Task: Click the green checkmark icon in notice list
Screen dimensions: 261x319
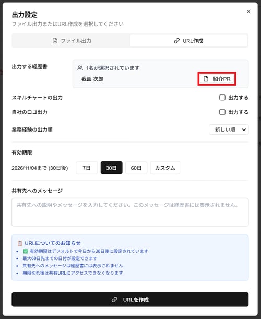Action: [26, 251]
